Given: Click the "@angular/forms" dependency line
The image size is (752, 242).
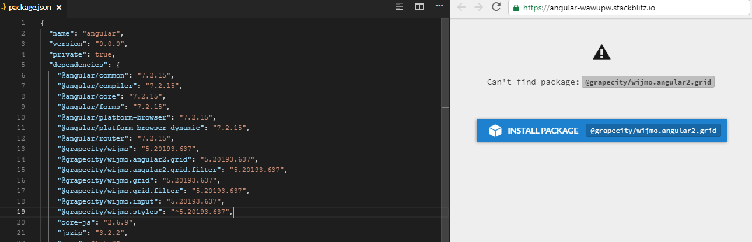Looking at the screenshot, I should point(113,107).
